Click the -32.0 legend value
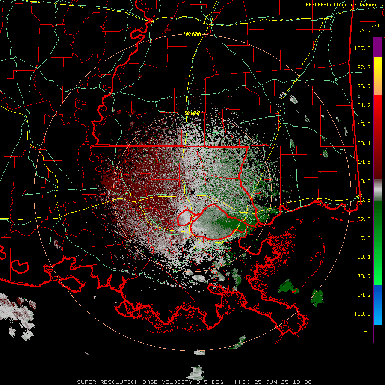The width and height of the screenshot is (385, 385). tap(362, 219)
